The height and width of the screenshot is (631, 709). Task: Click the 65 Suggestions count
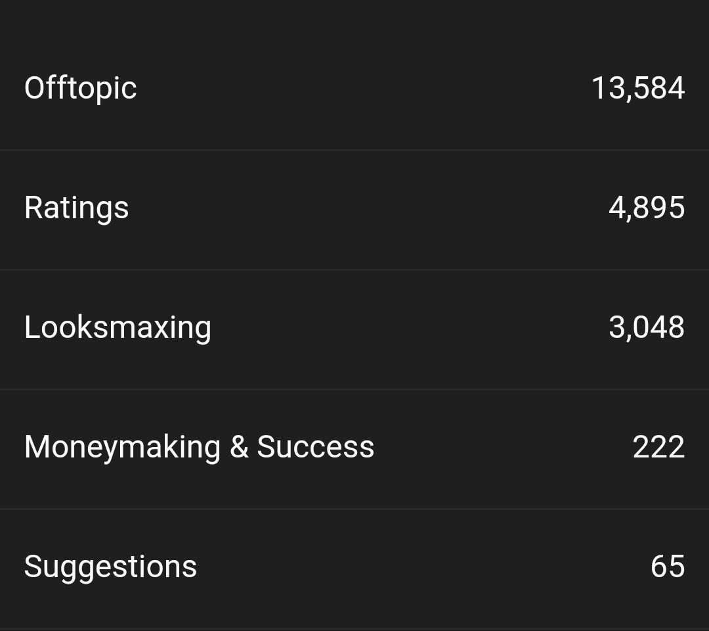pyautogui.click(x=668, y=567)
